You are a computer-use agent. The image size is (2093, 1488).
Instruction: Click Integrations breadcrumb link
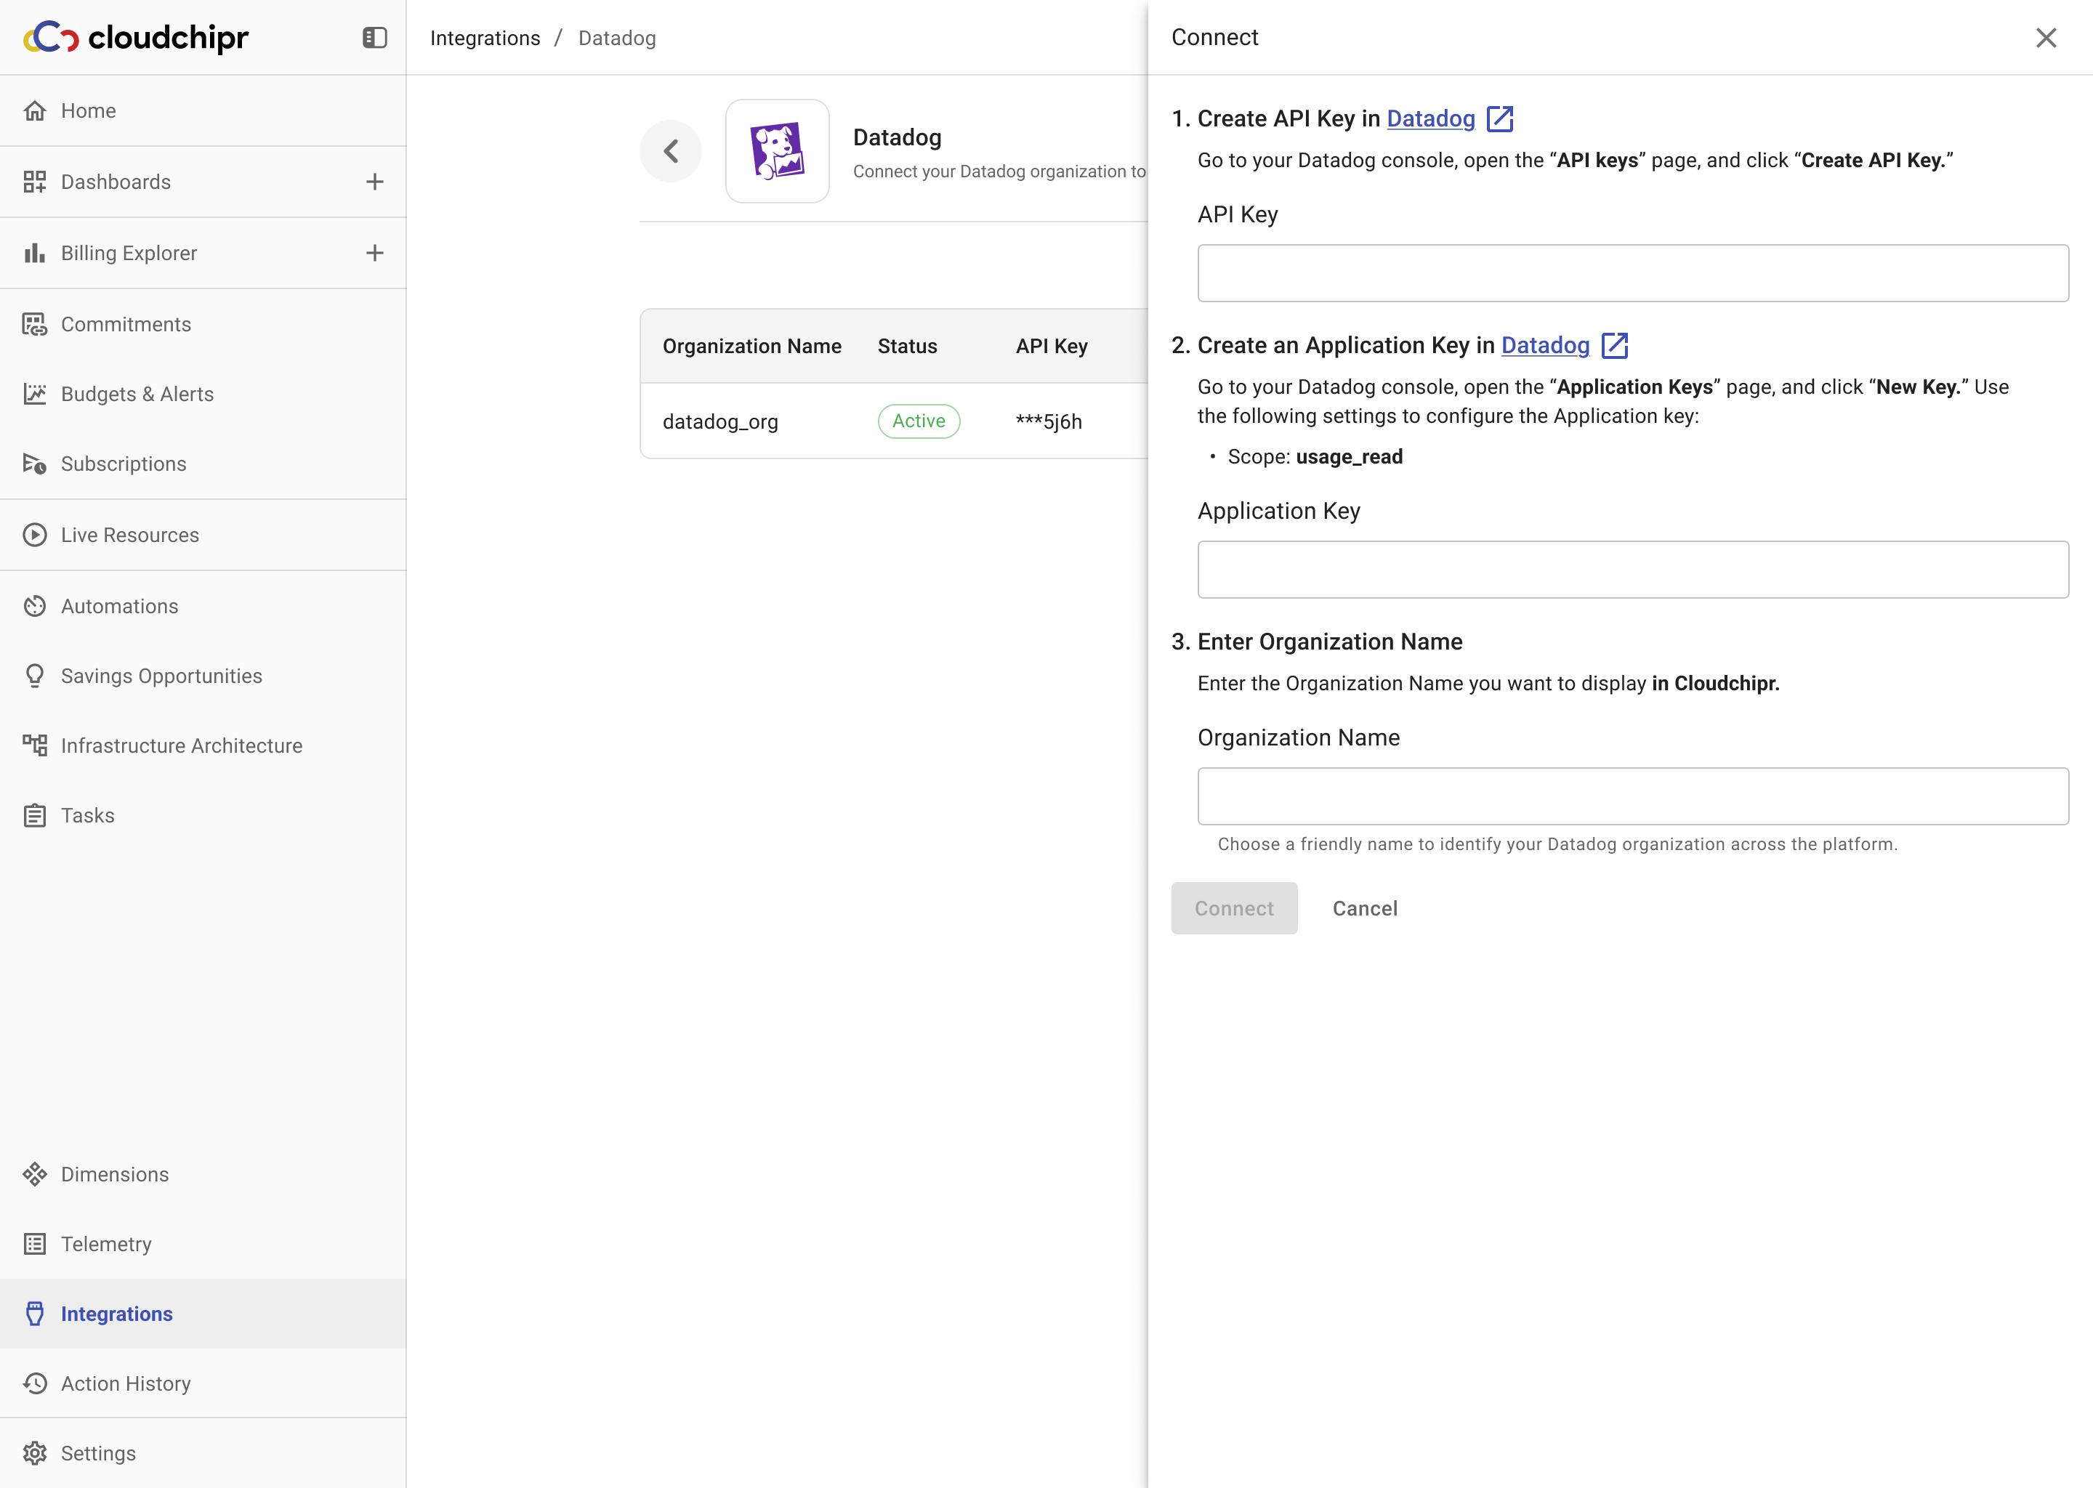485,39
